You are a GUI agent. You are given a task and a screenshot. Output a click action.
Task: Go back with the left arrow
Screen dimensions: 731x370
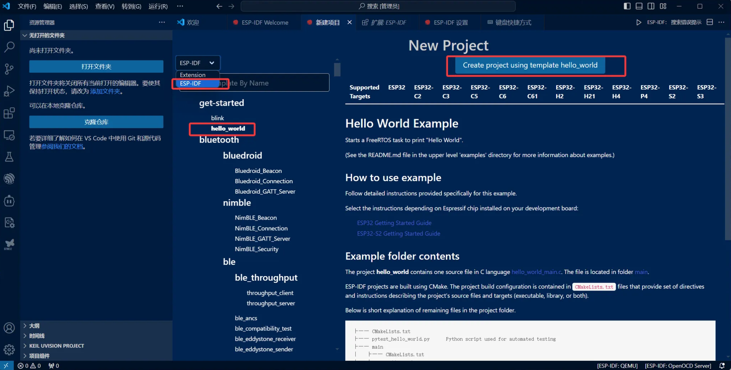coord(219,6)
